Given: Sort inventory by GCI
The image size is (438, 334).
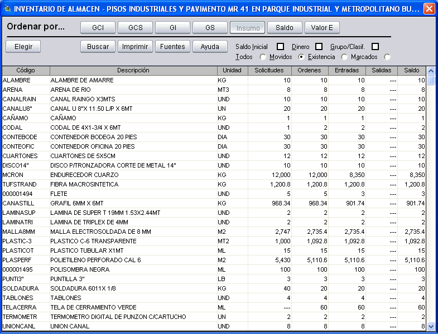Looking at the screenshot, I should (x=98, y=28).
